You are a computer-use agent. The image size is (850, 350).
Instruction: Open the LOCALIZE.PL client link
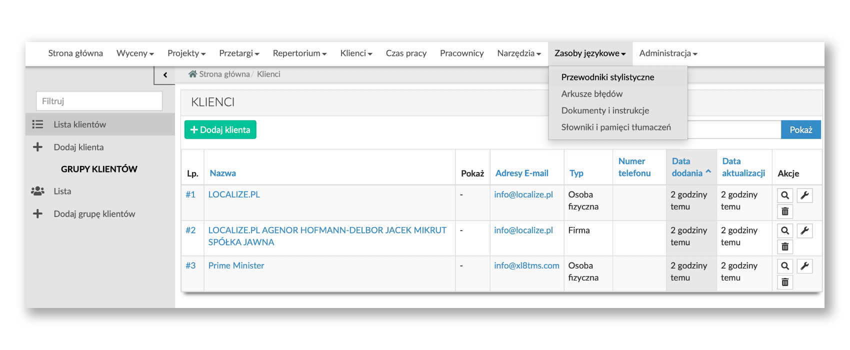(234, 194)
